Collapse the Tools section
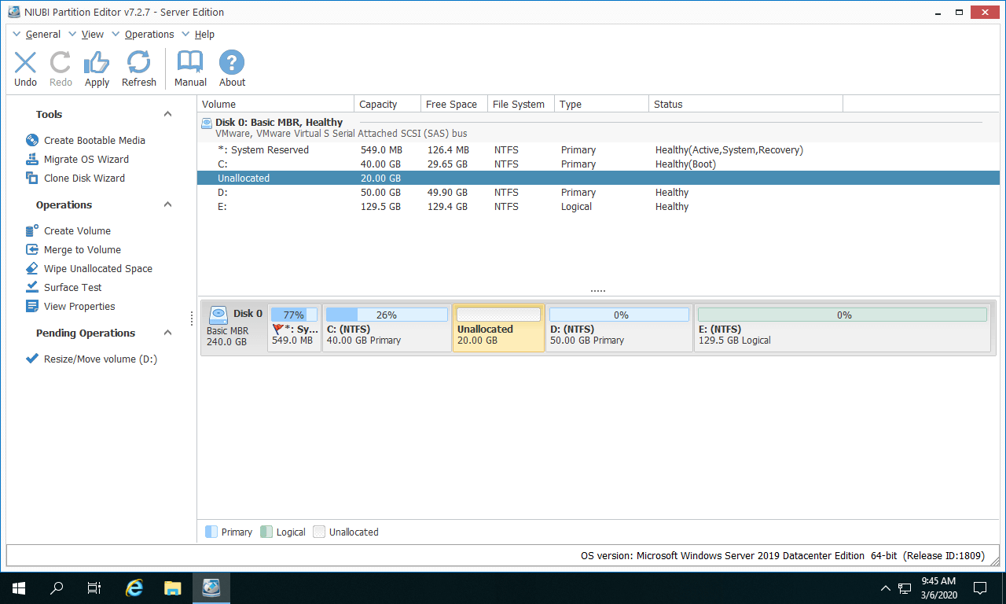This screenshot has width=1006, height=604. tap(167, 114)
